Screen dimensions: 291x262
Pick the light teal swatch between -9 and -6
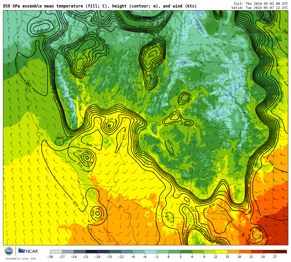tap(139, 251)
